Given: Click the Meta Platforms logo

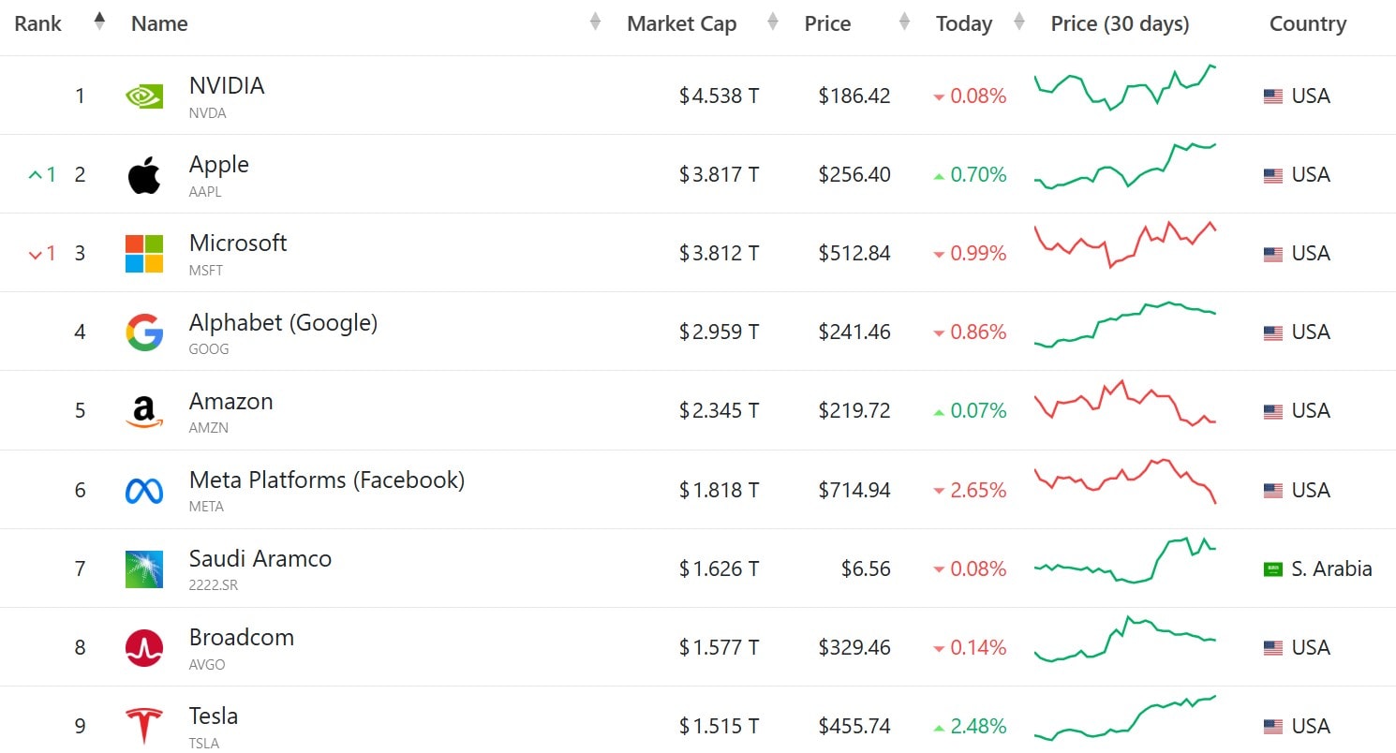Looking at the screenshot, I should [x=144, y=491].
